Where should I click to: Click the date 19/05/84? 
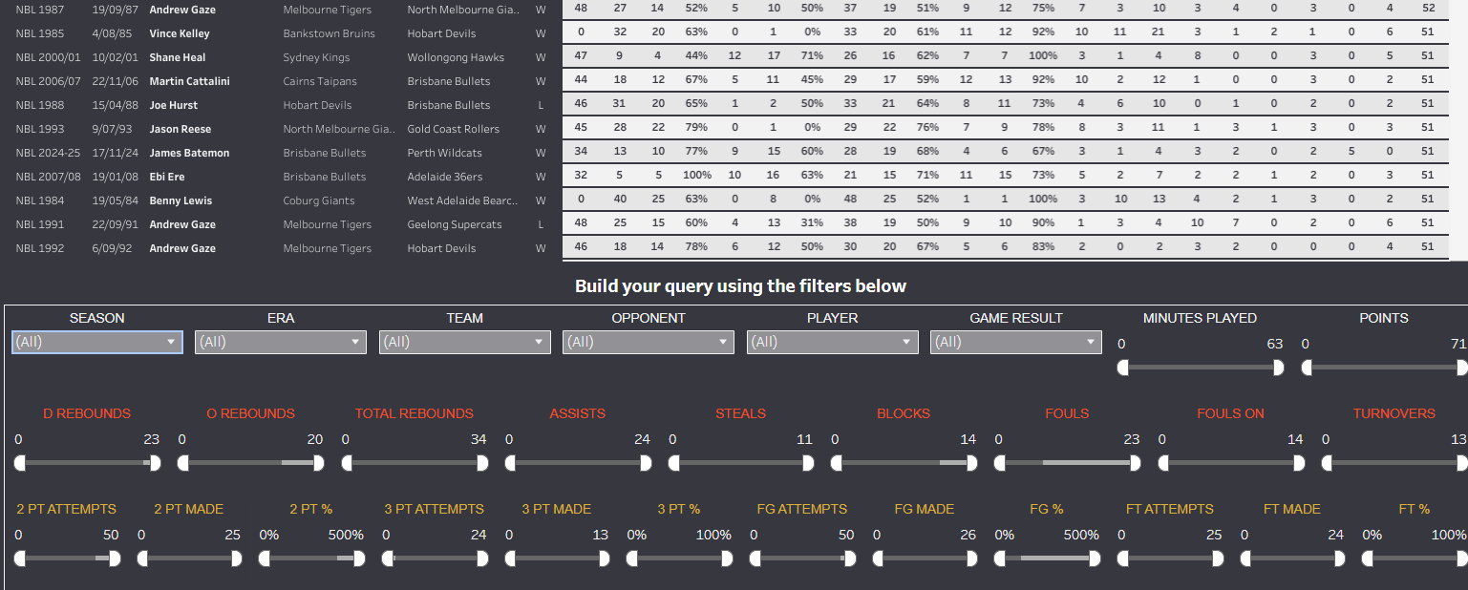coord(115,200)
